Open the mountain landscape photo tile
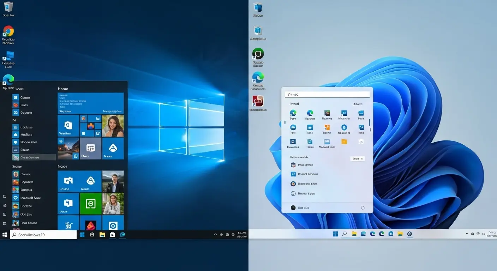Image resolution: width=497 pixels, height=271 pixels. [x=68, y=149]
